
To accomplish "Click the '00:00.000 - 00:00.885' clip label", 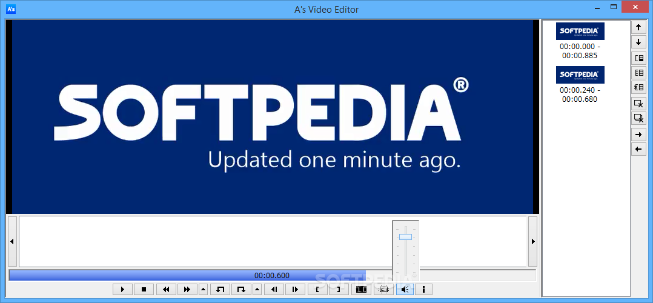I will [580, 51].
